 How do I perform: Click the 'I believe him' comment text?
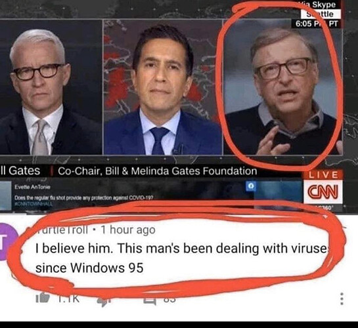[181, 258]
